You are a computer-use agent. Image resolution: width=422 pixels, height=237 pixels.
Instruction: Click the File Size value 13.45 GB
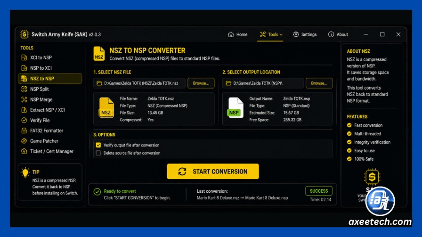click(155, 113)
